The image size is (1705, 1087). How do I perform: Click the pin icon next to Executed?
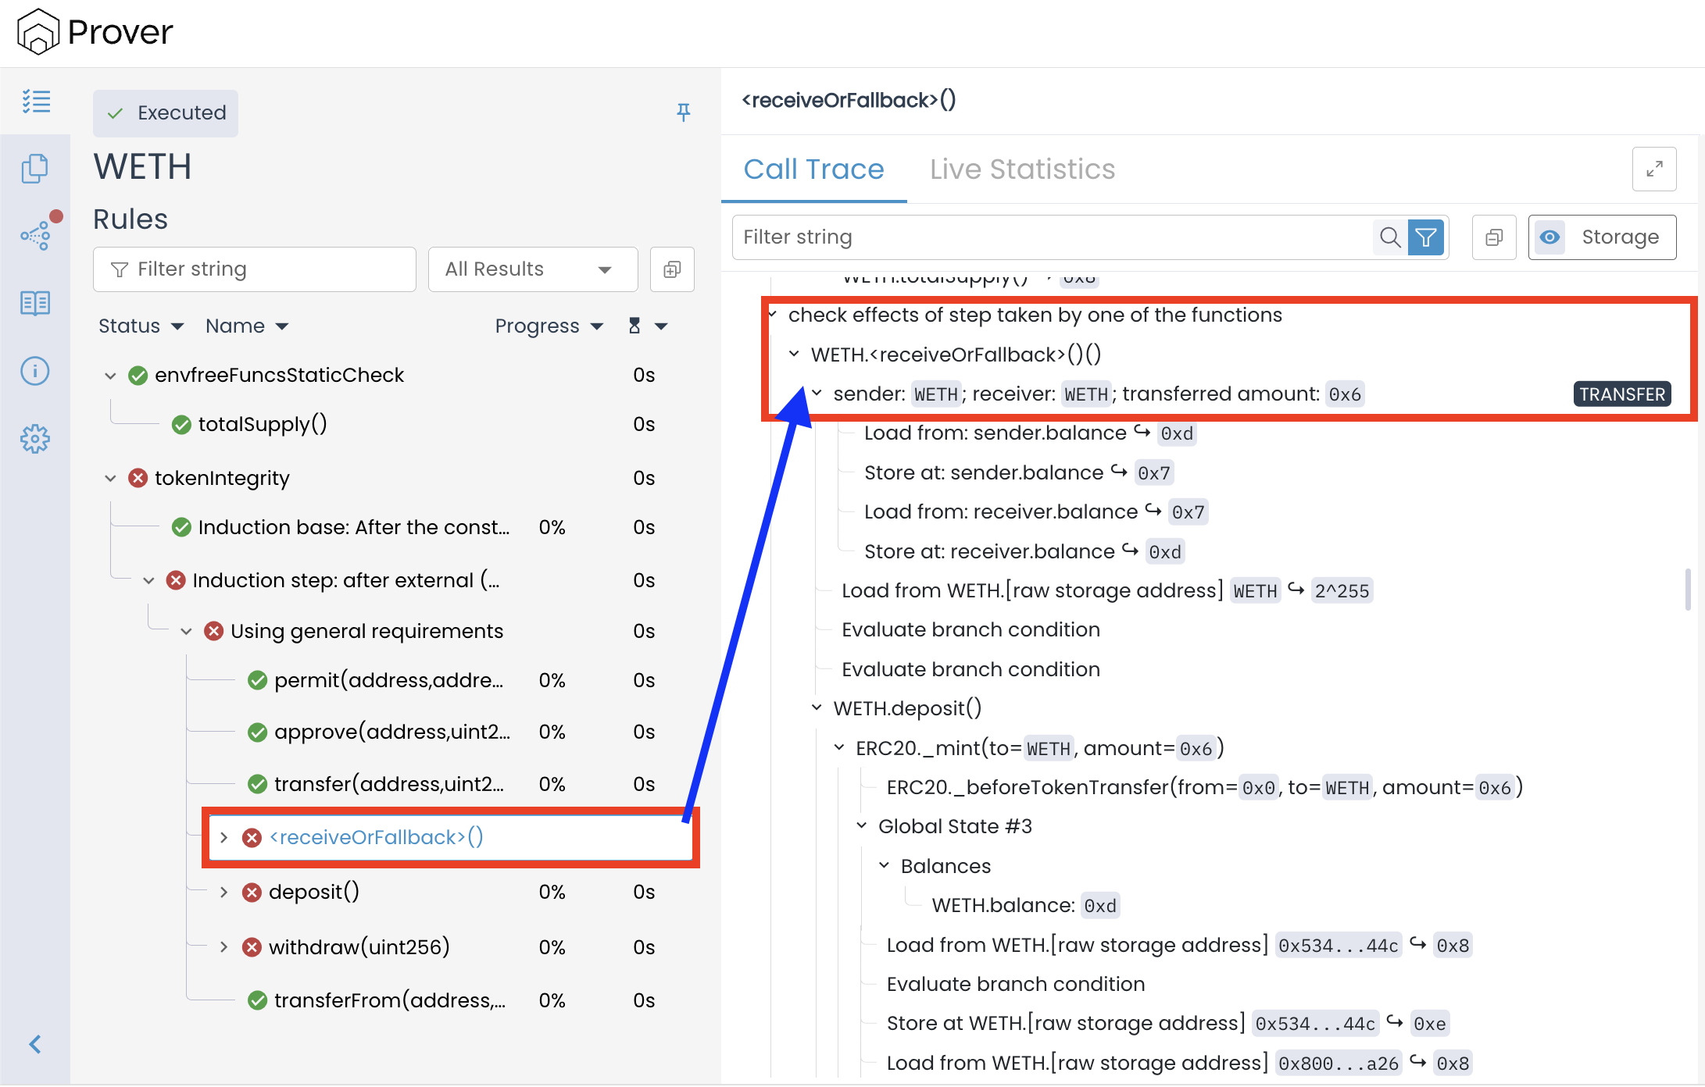(683, 112)
